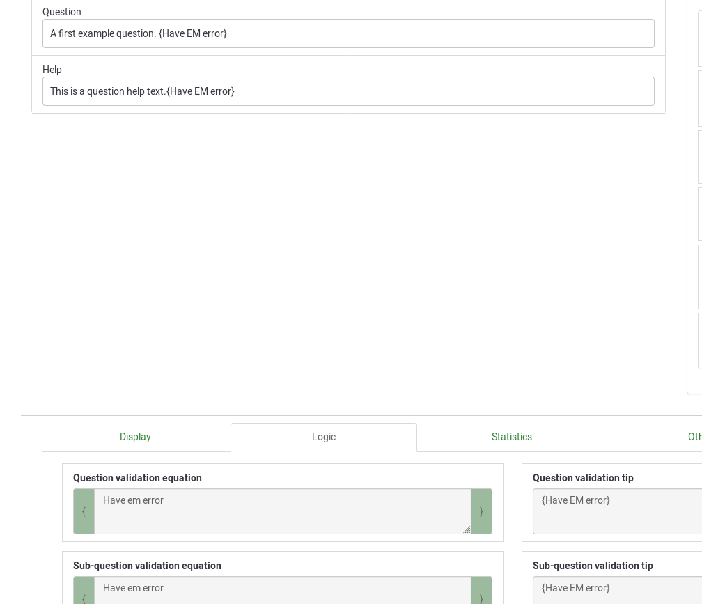The image size is (702, 604).
Task: Focus the Question validation equation textarea
Action: (282, 511)
